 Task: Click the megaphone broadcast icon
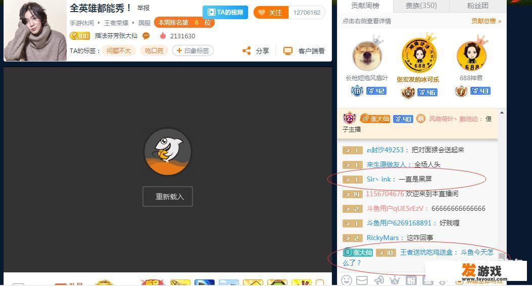point(379,280)
